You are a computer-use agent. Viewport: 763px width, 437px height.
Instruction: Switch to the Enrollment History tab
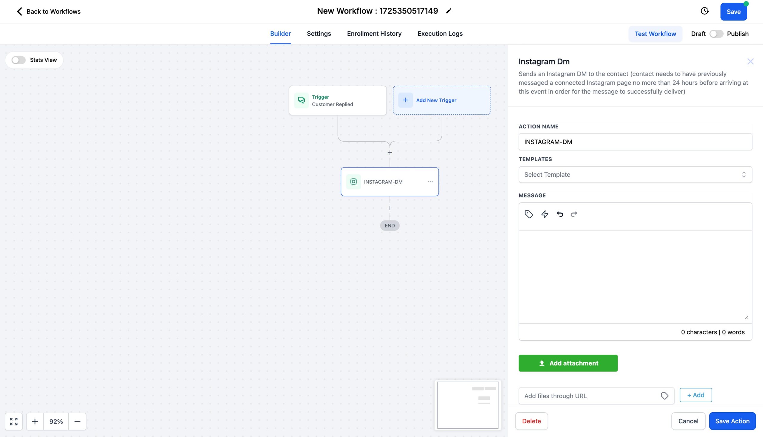point(374,34)
